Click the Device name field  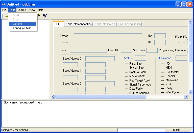click(108, 36)
